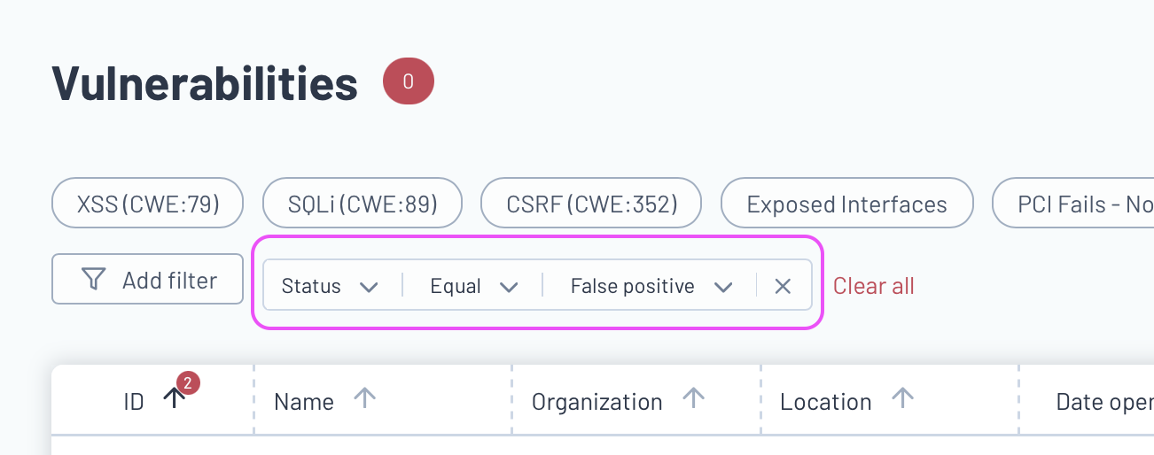Click the Name column sort arrow

click(364, 399)
